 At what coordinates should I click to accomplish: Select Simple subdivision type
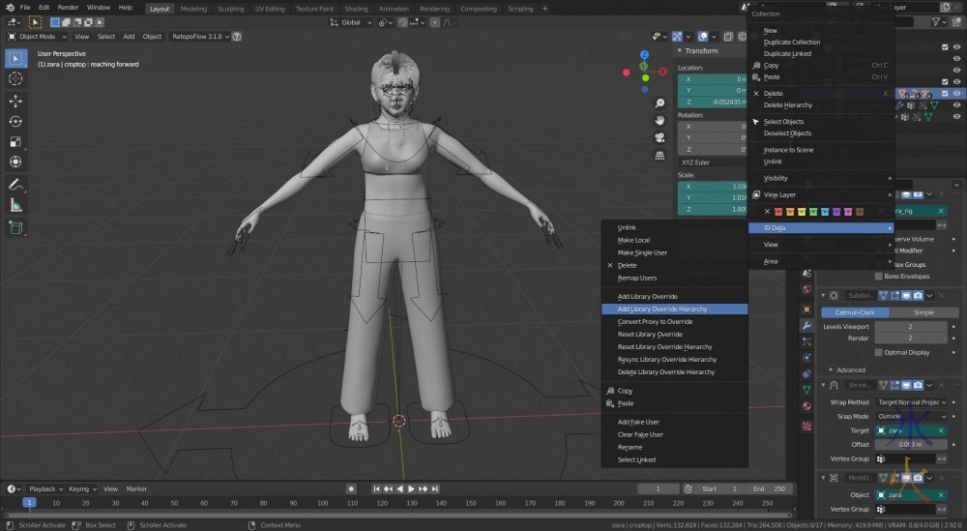click(x=923, y=312)
